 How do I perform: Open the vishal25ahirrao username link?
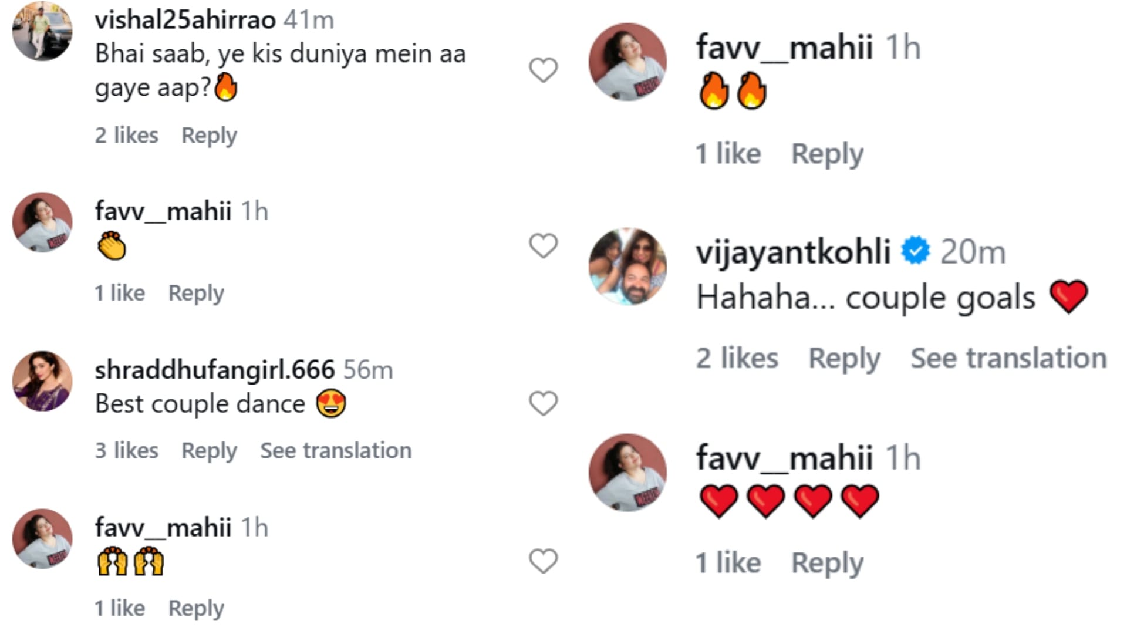pos(185,20)
